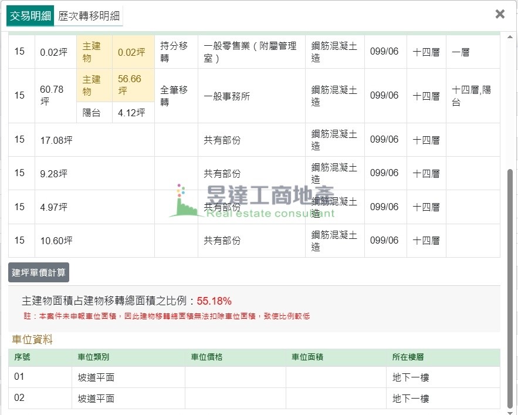
Task: Click the 所在樓層 column header
Action: coord(408,357)
